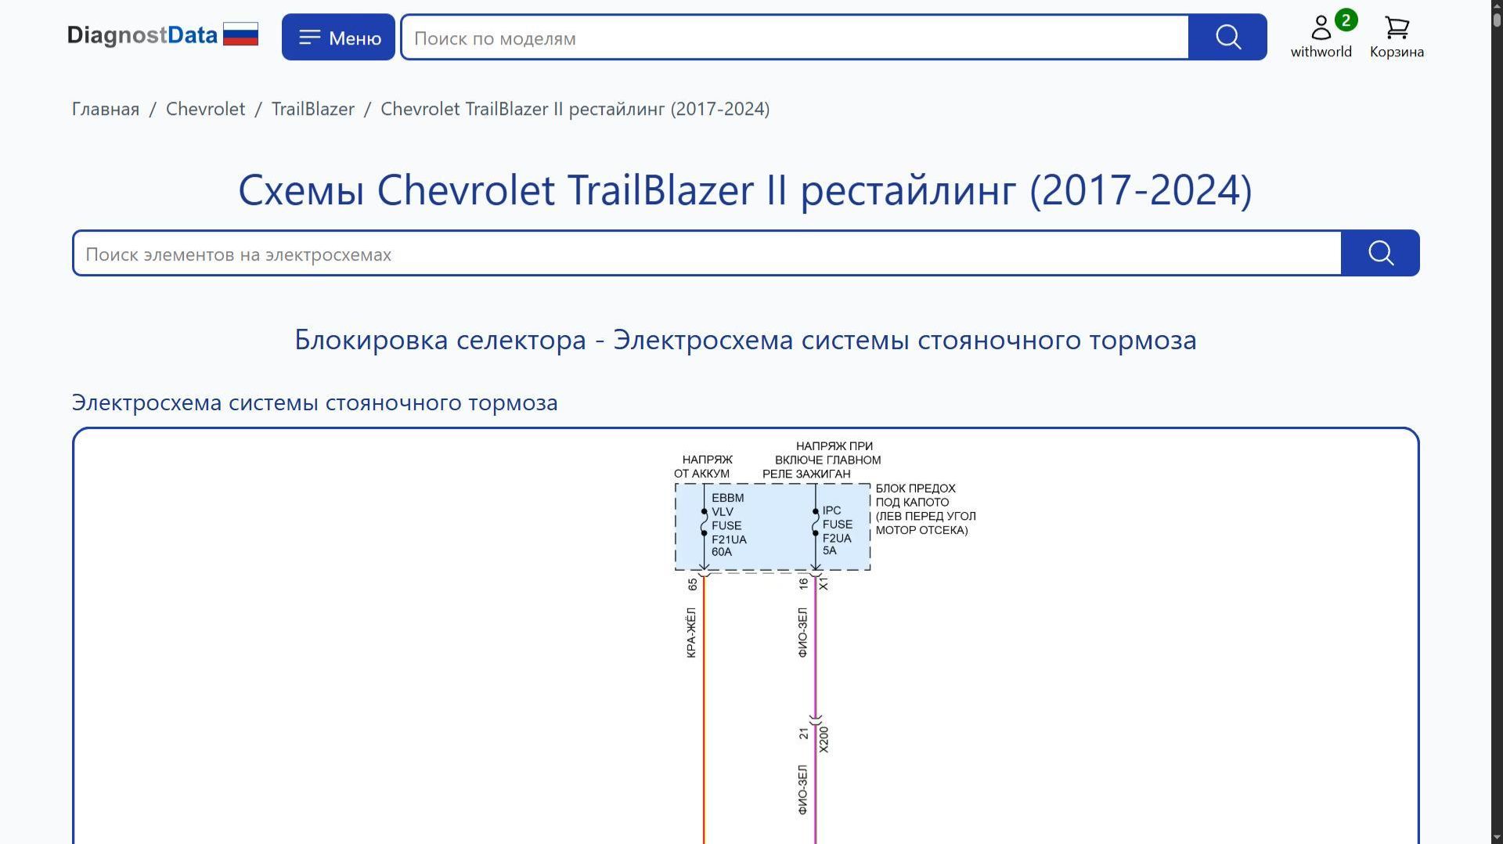Open the TrailBlazer breadcrumb link
The height and width of the screenshot is (844, 1503).
[x=313, y=109]
